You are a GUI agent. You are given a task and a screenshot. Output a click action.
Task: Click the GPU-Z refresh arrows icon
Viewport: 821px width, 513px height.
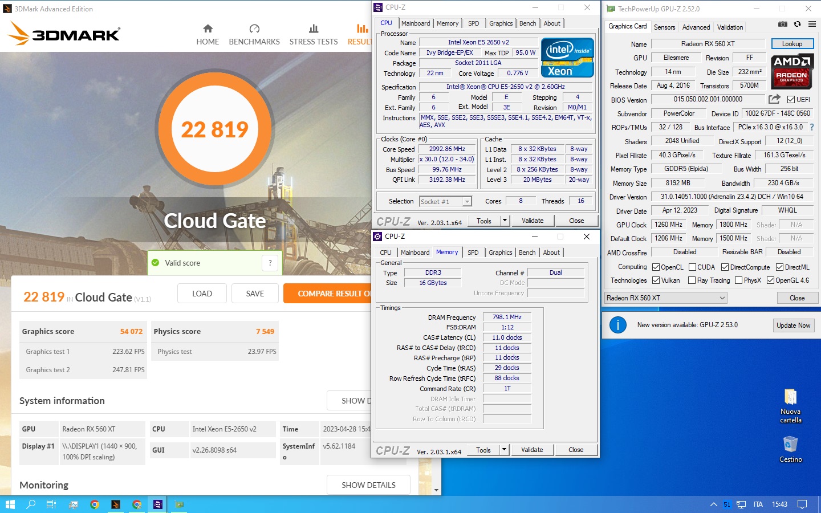click(x=797, y=24)
